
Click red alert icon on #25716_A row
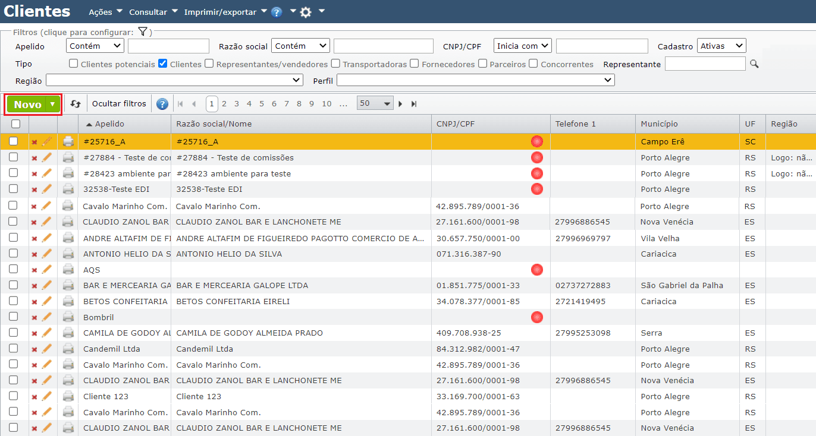[x=537, y=141]
